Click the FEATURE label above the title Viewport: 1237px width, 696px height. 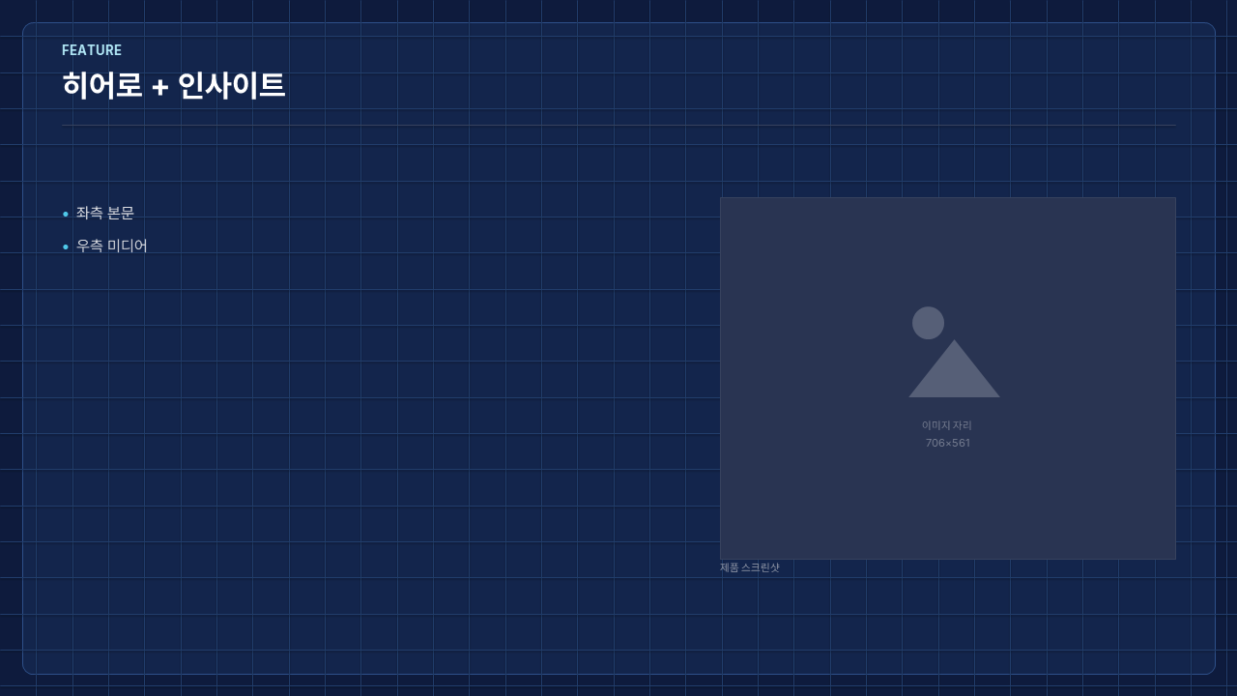click(x=92, y=50)
